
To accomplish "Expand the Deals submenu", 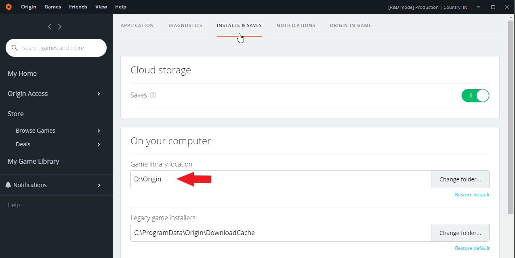I will (x=99, y=145).
